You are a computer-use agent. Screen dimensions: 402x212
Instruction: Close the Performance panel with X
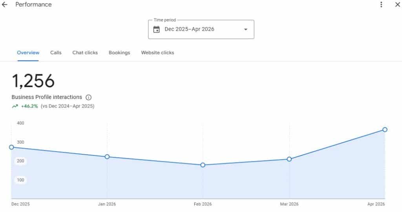point(398,5)
